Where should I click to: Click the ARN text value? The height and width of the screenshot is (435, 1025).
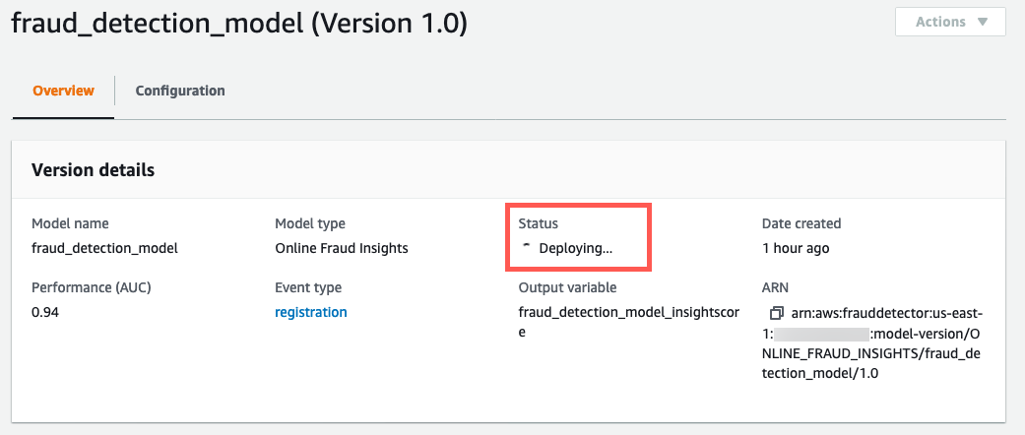872,343
